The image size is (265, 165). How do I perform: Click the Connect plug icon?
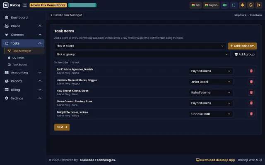[7, 35]
